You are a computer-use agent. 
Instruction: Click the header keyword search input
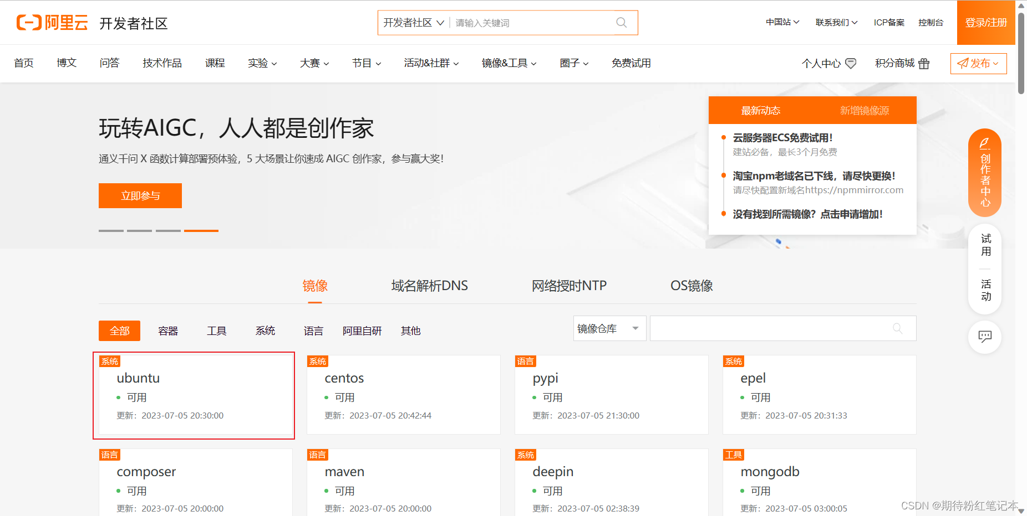[x=532, y=23]
